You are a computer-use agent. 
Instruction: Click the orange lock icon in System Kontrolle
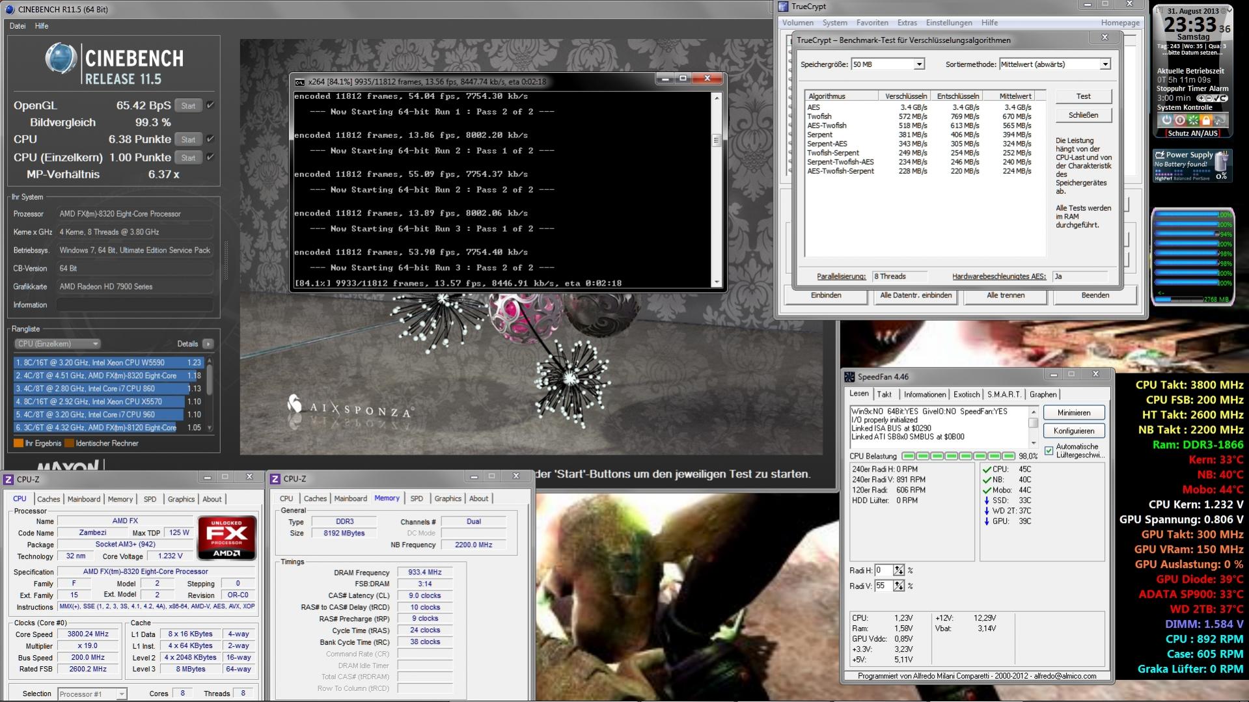click(1206, 120)
